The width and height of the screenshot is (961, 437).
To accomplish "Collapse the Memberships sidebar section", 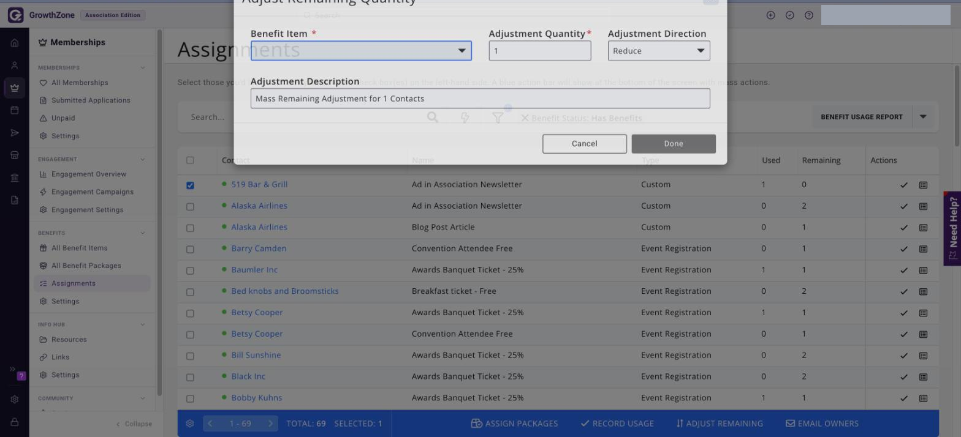I will 143,68.
